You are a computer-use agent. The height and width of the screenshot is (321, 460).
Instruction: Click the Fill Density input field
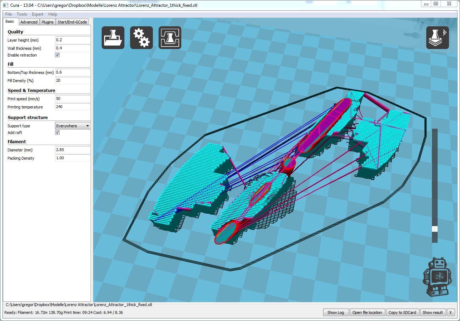click(73, 80)
